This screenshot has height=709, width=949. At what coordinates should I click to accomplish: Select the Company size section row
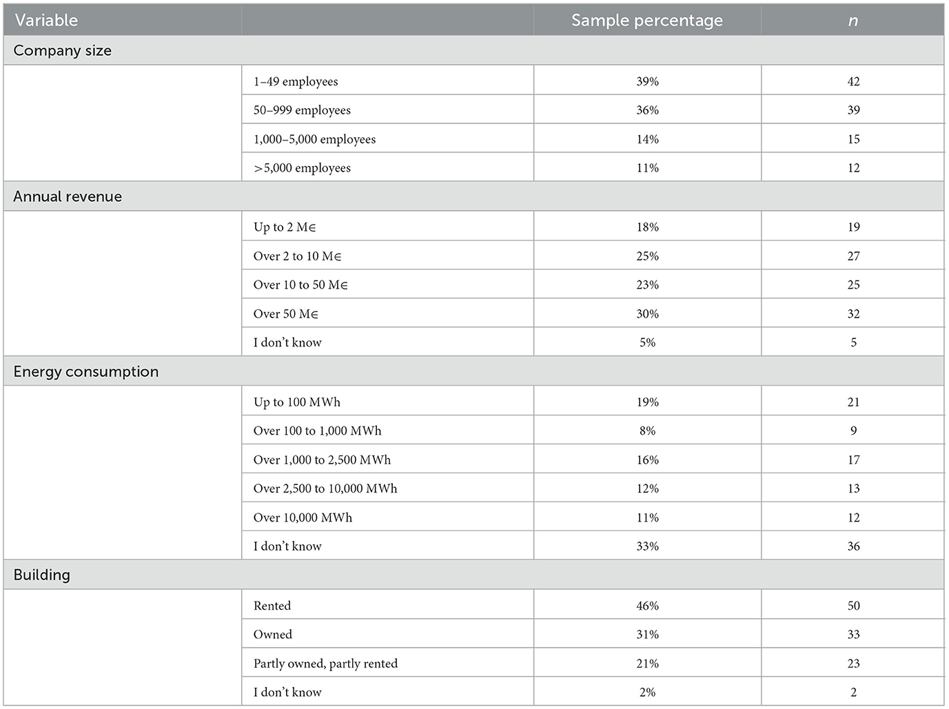62,50
